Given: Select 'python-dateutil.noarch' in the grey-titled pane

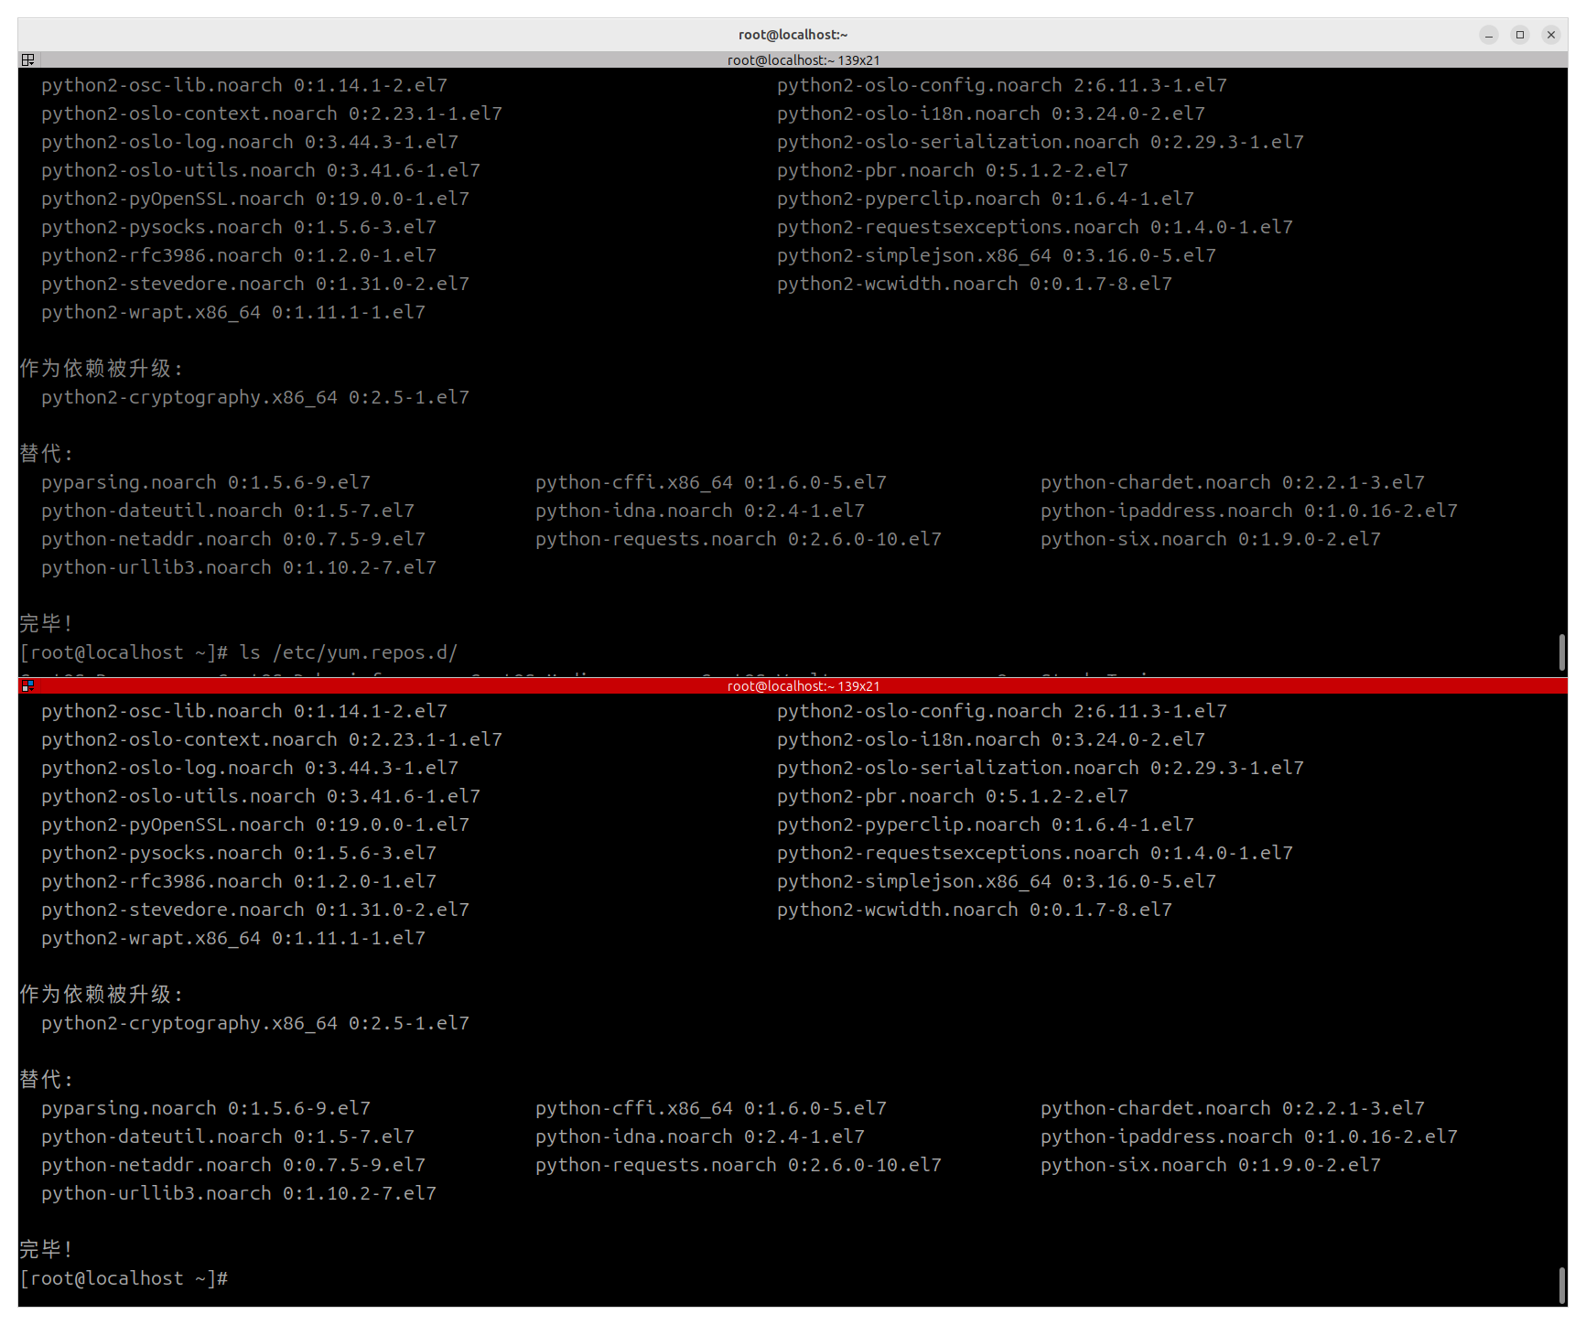Looking at the screenshot, I should (x=162, y=511).
